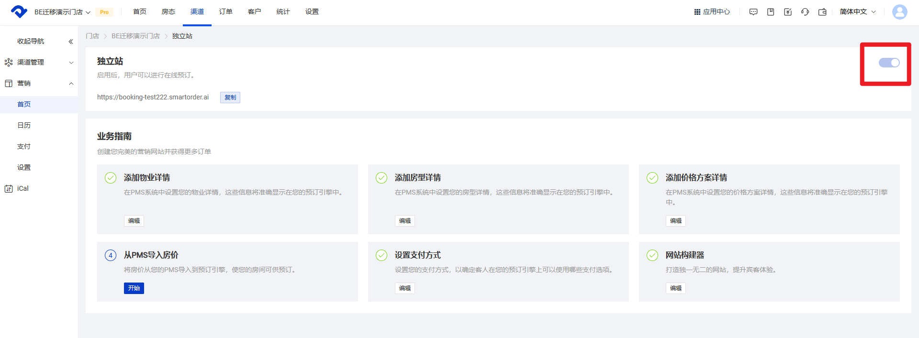Screen dimensions: 919x338
Task: Click the 独立站 breadcrumb text
Action: coord(182,36)
